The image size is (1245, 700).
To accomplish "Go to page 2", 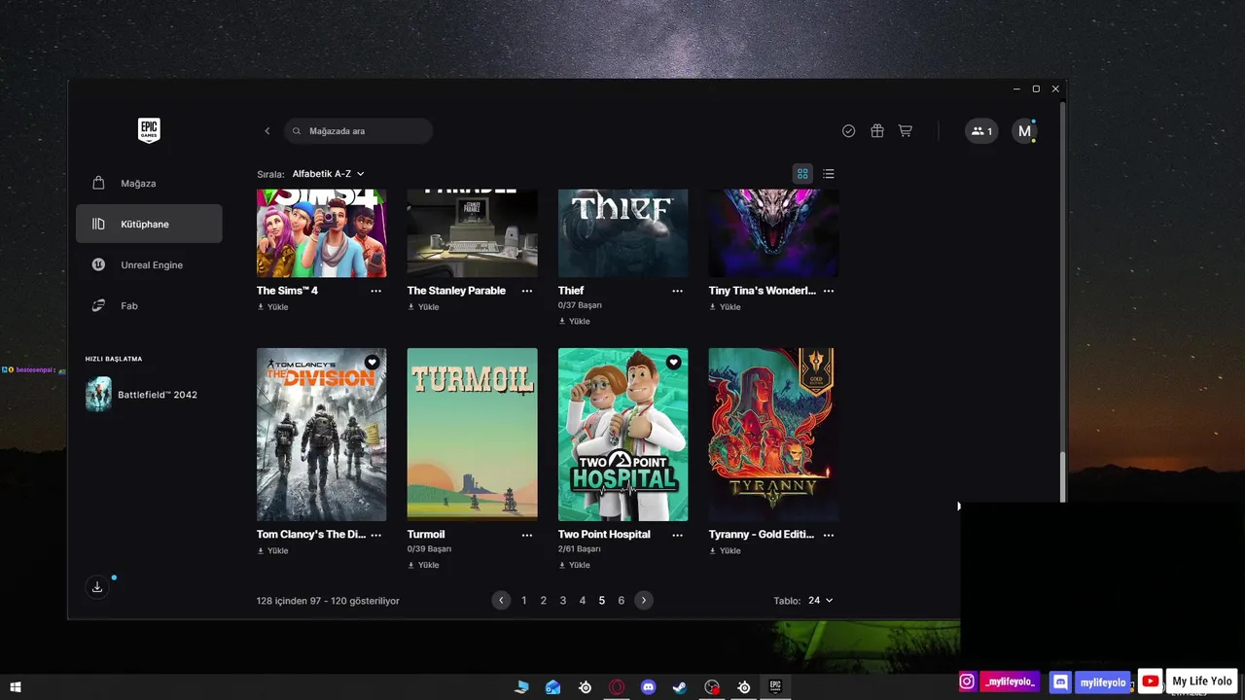I will [544, 601].
